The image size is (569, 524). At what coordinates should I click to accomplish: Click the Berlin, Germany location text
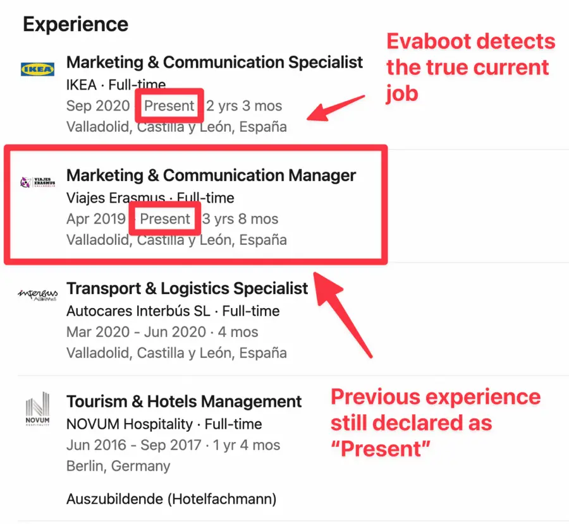point(118,465)
